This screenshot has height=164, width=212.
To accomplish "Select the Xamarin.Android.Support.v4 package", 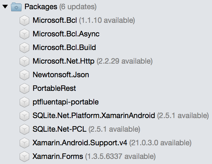I will tap(80, 143).
